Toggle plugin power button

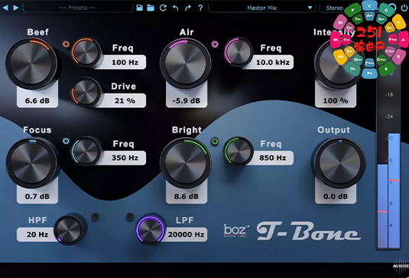(x=404, y=8)
